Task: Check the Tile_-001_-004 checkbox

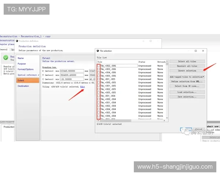Action: (99, 96)
